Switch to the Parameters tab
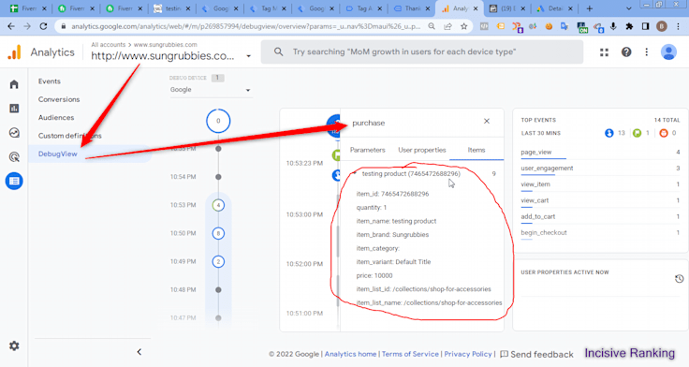Screen dimensions: 689x367 pos(367,150)
